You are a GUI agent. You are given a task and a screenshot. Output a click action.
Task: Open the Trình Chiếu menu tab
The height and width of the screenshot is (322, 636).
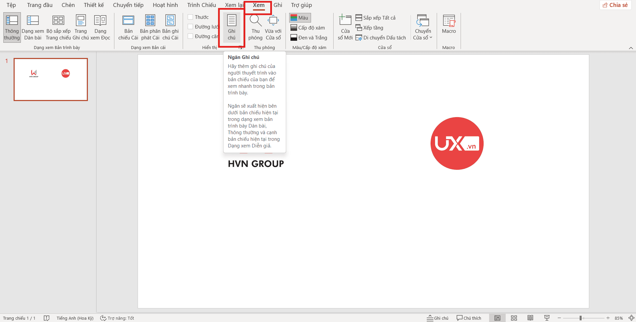click(201, 5)
